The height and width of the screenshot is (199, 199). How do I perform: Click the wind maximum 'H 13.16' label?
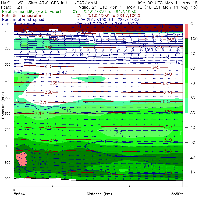click(x=150, y=164)
